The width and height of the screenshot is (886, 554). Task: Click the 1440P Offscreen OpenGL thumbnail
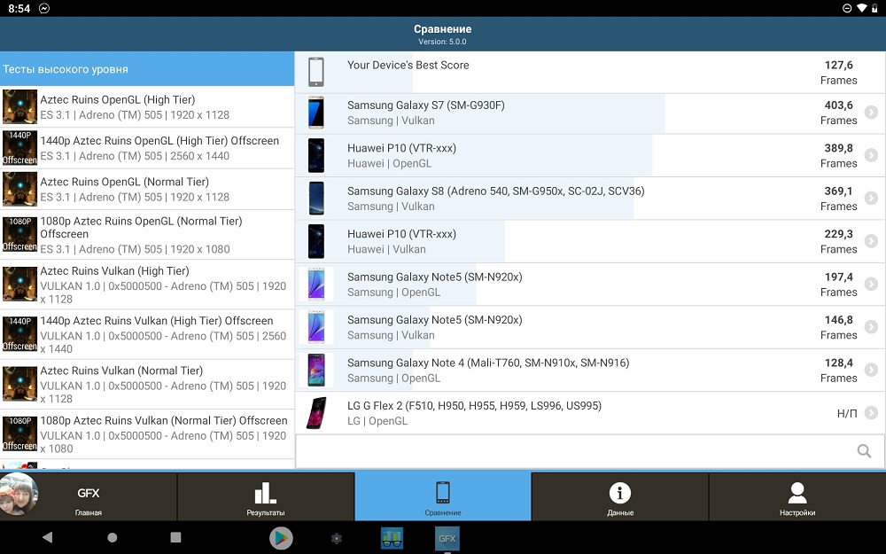(x=19, y=148)
